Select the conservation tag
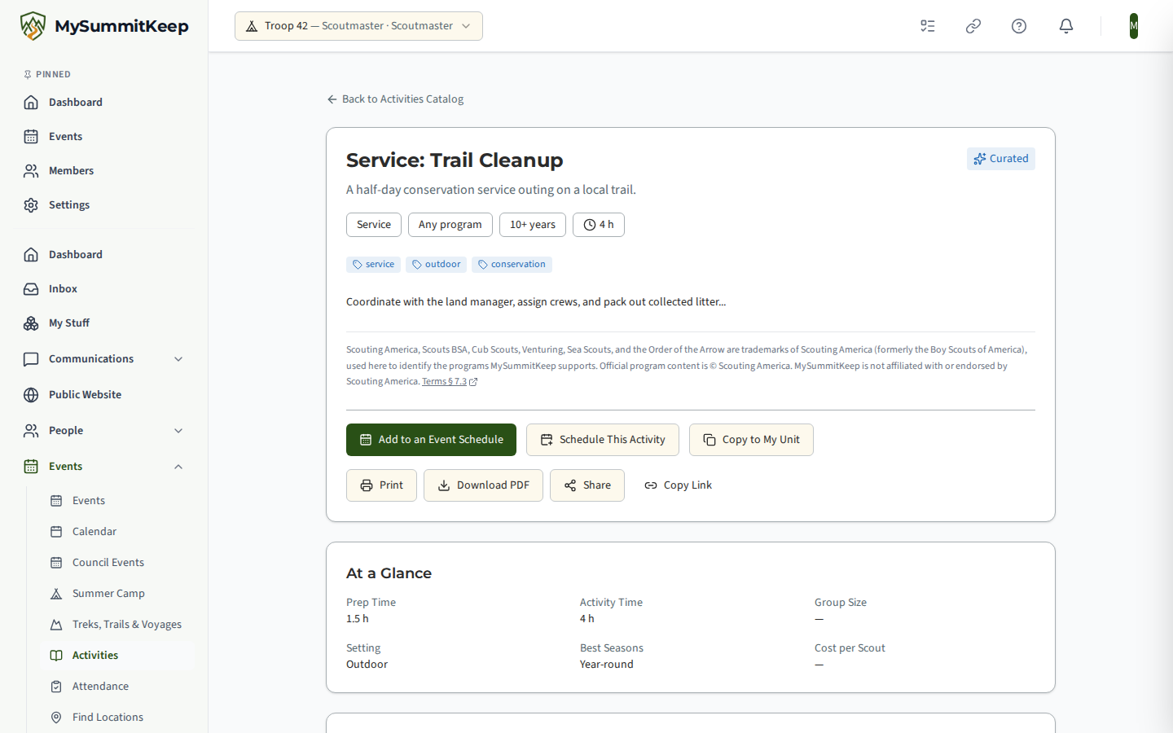 pyautogui.click(x=512, y=265)
